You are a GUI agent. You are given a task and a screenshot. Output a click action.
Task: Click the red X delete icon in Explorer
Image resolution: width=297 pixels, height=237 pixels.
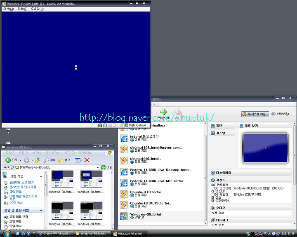(x=87, y=160)
